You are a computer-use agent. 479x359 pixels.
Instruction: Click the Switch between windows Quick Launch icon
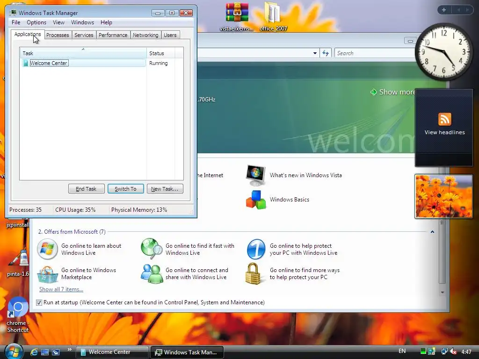(x=56, y=352)
